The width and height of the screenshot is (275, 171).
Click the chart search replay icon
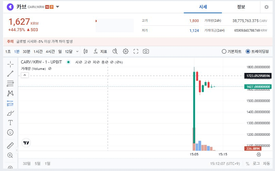pyautogui.click(x=115, y=51)
